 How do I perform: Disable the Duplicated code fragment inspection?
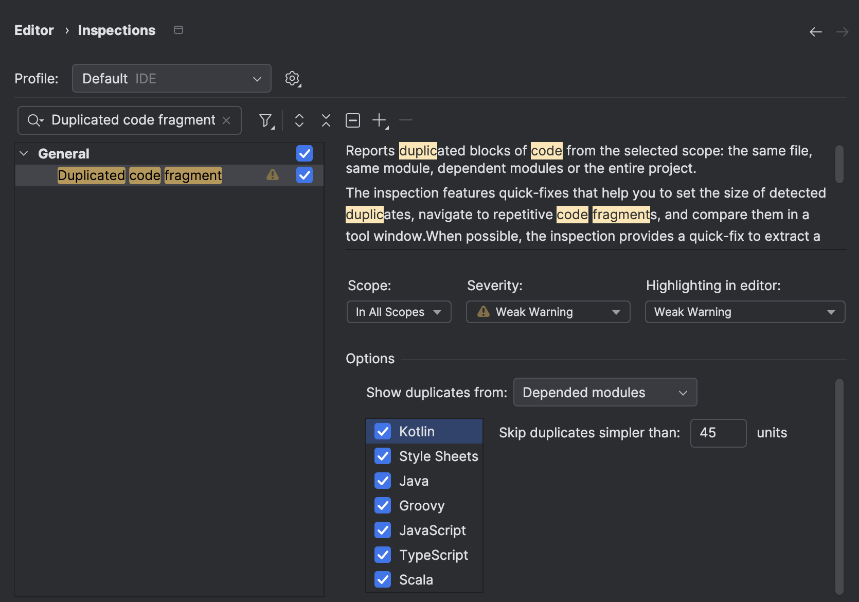tap(304, 175)
